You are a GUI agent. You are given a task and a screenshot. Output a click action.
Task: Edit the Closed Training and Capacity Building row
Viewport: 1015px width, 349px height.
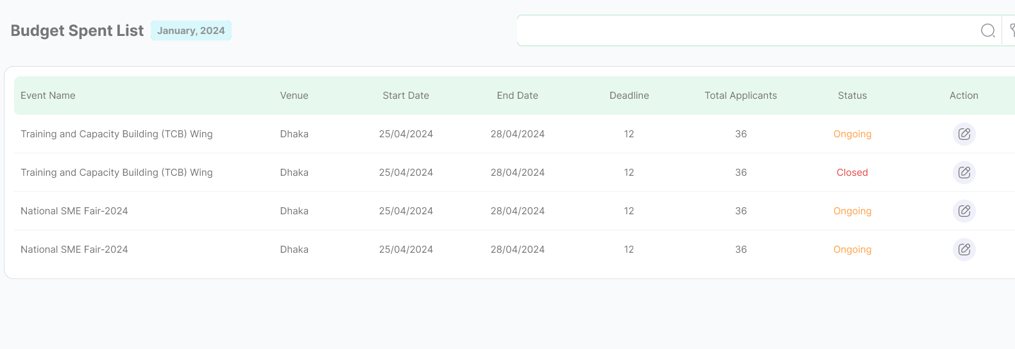964,173
